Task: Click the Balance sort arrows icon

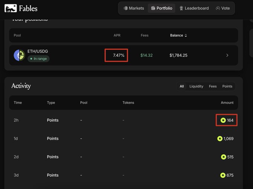Action: click(186, 35)
